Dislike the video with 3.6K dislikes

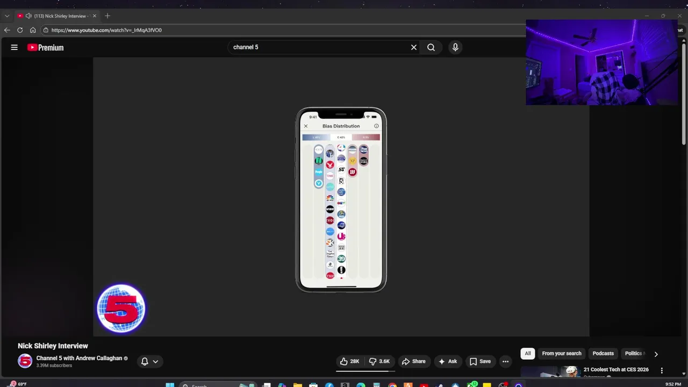[x=379, y=361]
